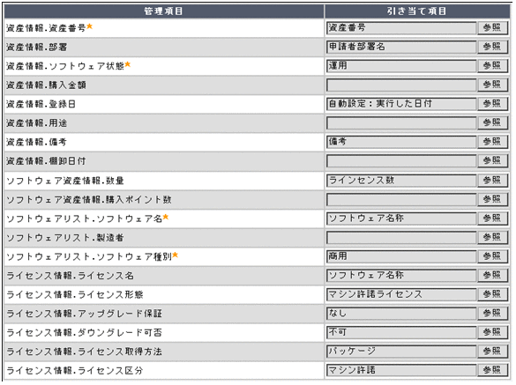Select label 資産情報.備考
Viewport: 516px width, 385px height.
click(36, 143)
